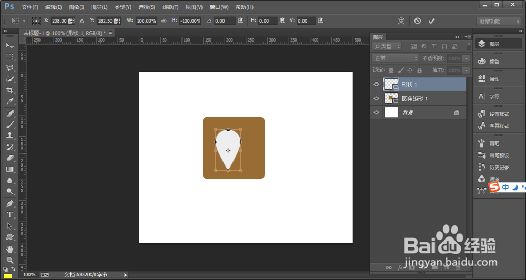Cancel the transform with the circle-slash icon
Viewport: 526px width, 280px height.
click(417, 21)
